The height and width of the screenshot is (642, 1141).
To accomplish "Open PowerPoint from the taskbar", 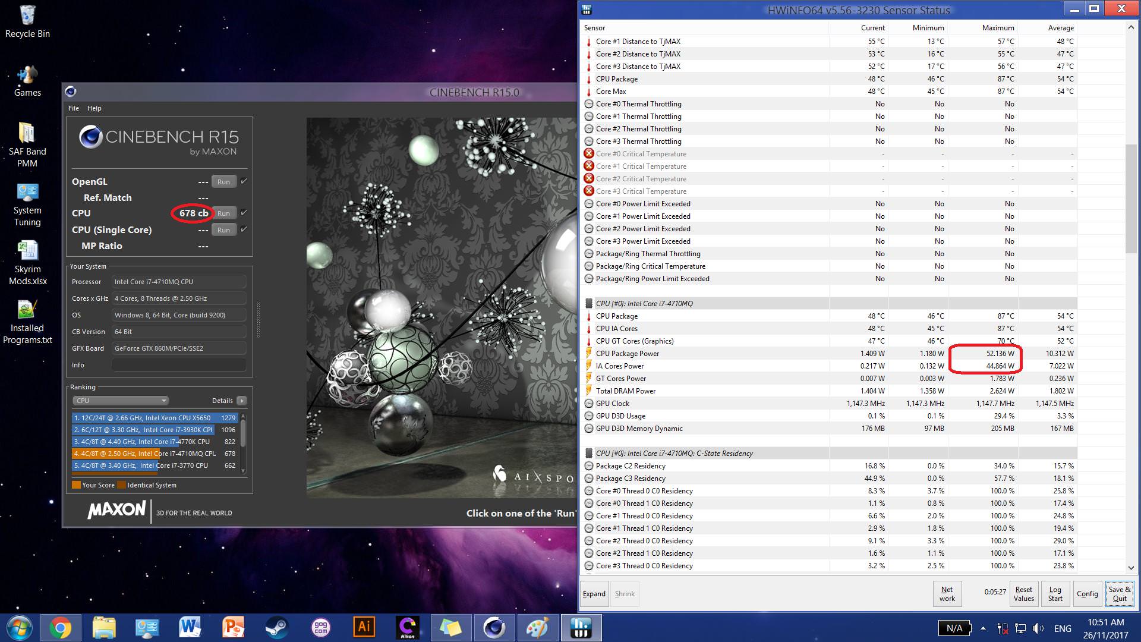I will tap(234, 628).
